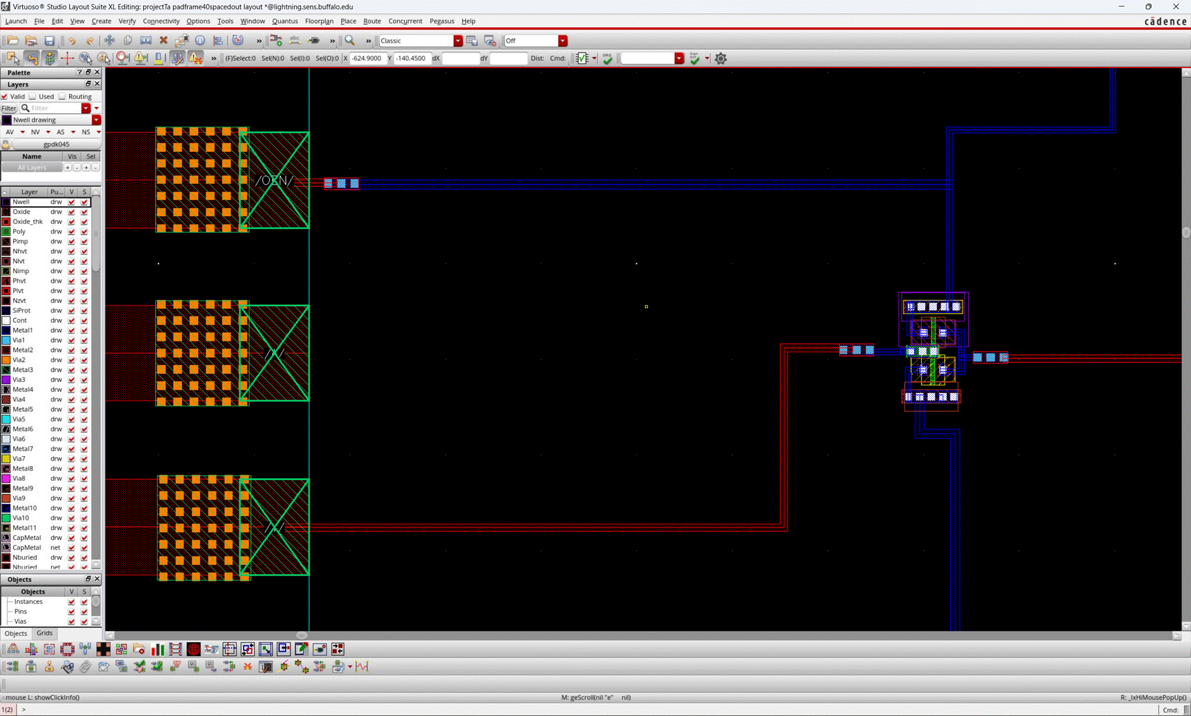Click the gpdk045 technology button
Image resolution: width=1191 pixels, height=716 pixels.
56,144
